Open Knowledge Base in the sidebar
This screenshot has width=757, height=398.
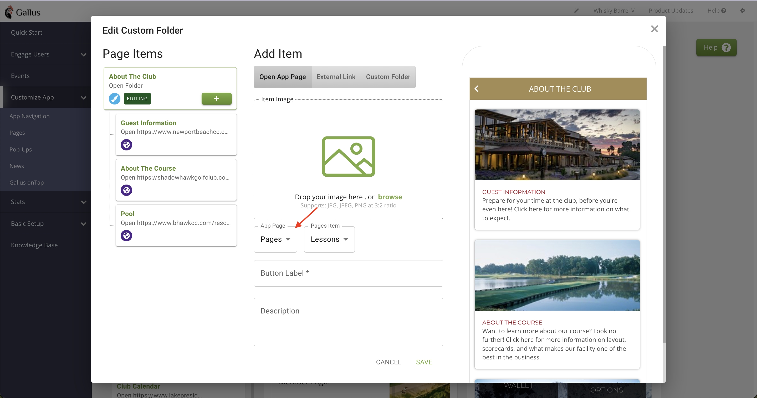[34, 245]
